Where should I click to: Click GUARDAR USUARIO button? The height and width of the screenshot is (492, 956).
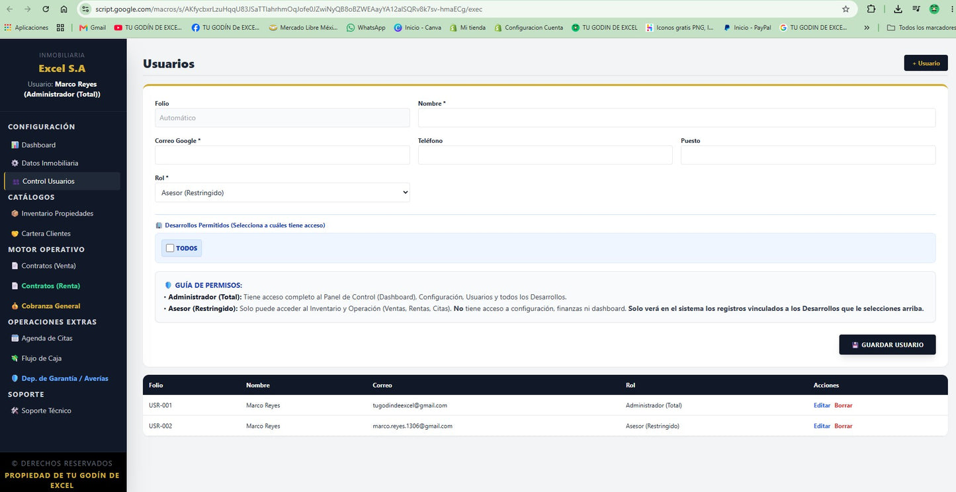click(887, 345)
